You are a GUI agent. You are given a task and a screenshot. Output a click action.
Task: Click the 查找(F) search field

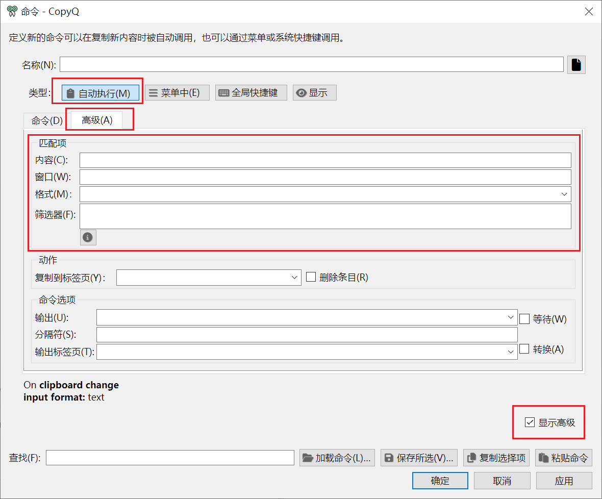(170, 458)
